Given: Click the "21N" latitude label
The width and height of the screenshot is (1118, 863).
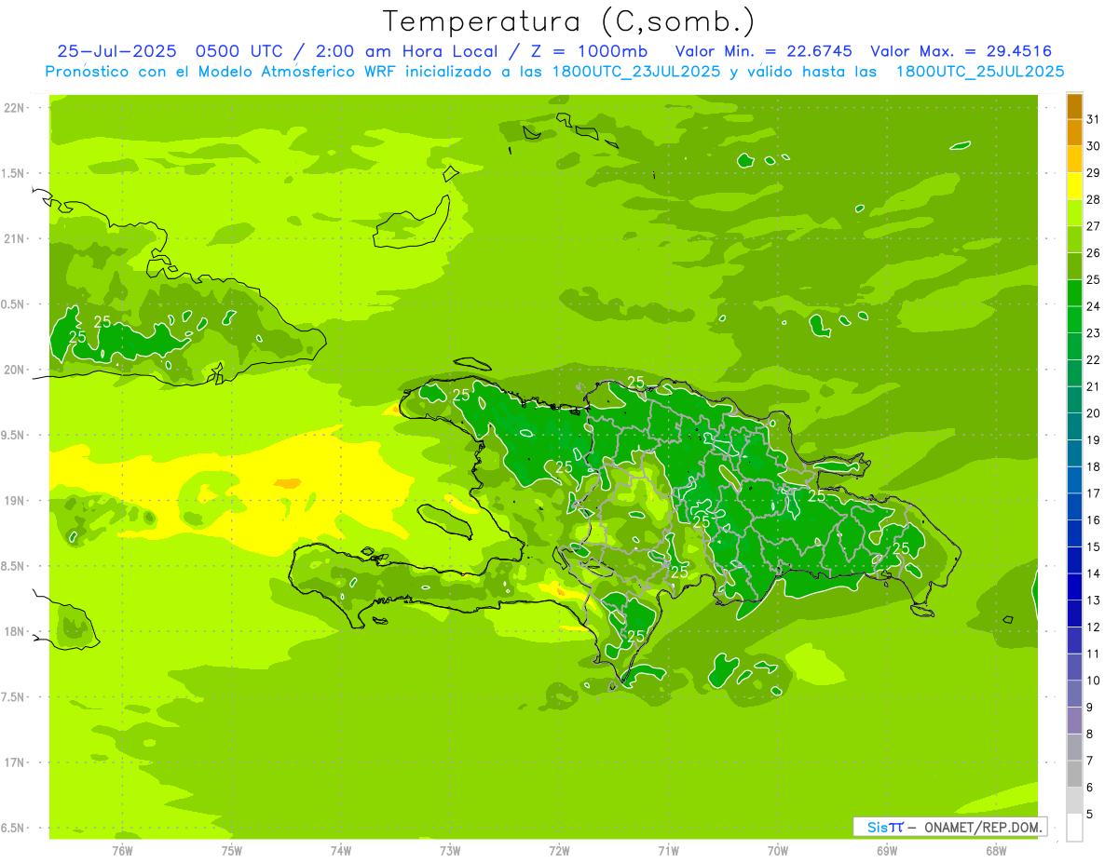Looking at the screenshot, I should tap(16, 238).
